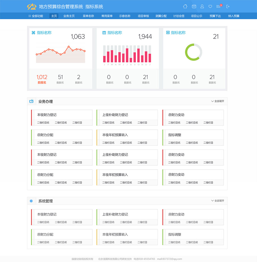
Task: Click the gear icon beside 系统管理
Action: coord(31,201)
